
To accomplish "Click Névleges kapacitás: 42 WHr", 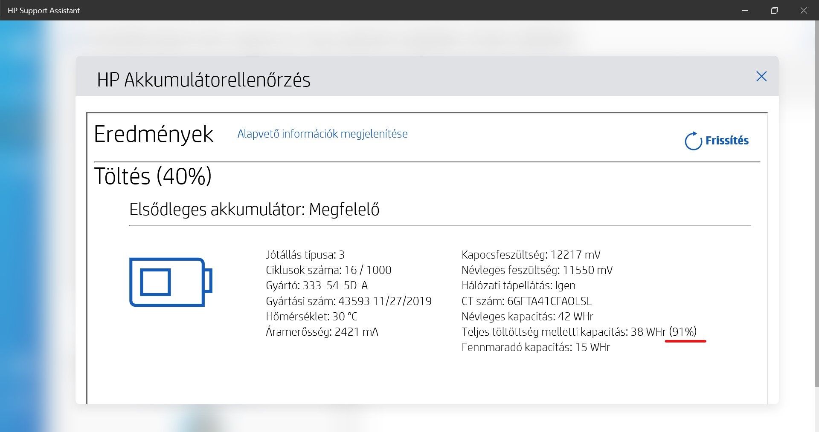I will [x=527, y=317].
